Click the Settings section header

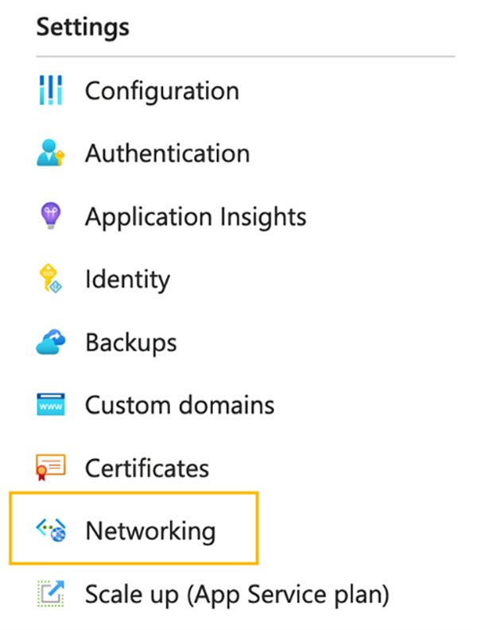click(83, 27)
